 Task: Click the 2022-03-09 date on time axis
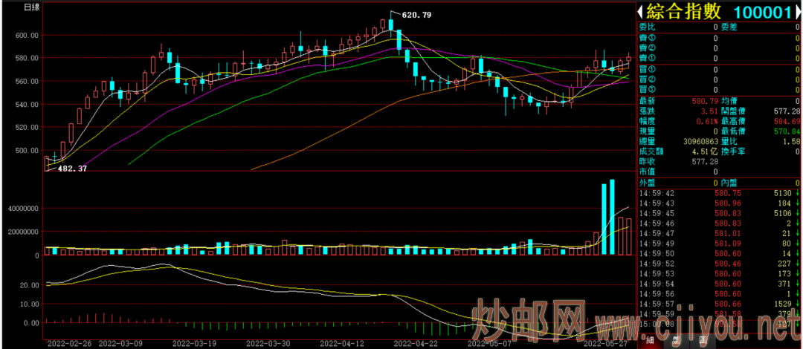tap(121, 344)
